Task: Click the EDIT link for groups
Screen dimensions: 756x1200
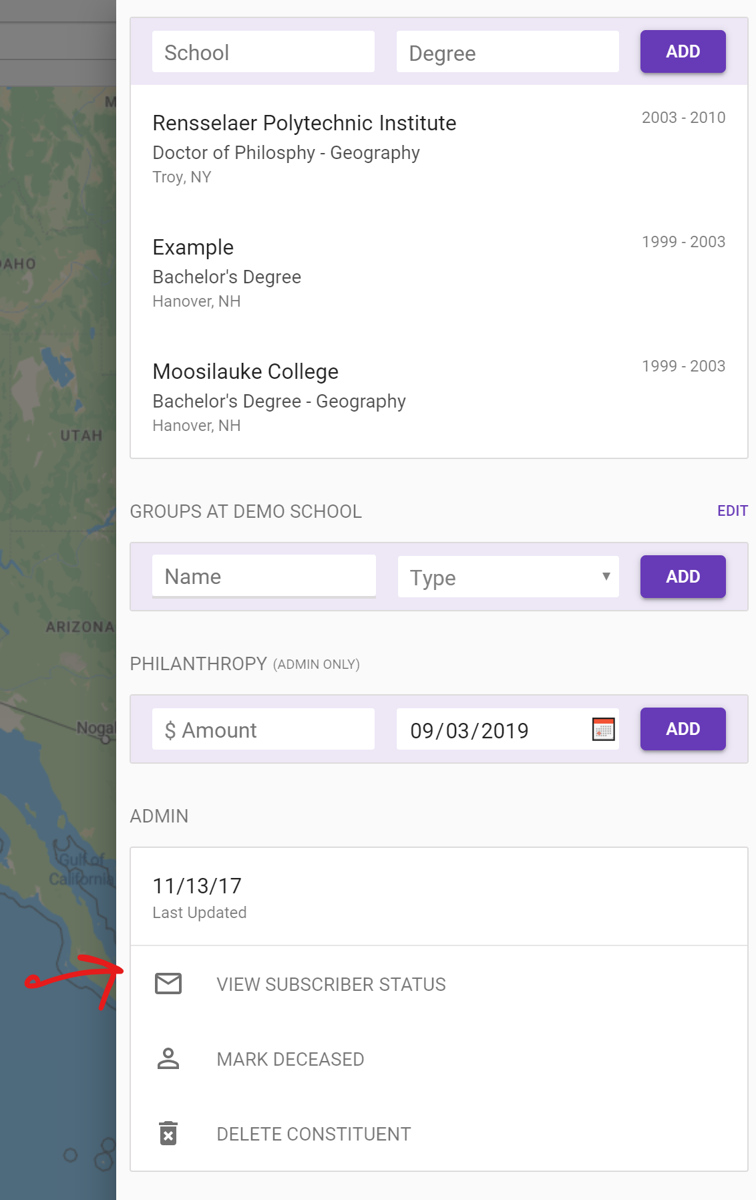Action: tap(732, 511)
